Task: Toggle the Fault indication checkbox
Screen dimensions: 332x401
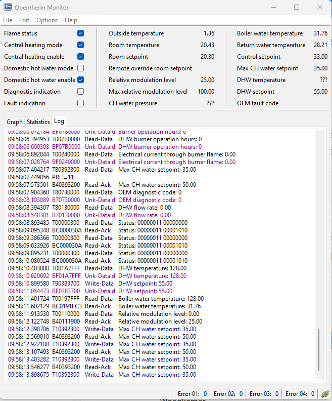Action: [80, 103]
